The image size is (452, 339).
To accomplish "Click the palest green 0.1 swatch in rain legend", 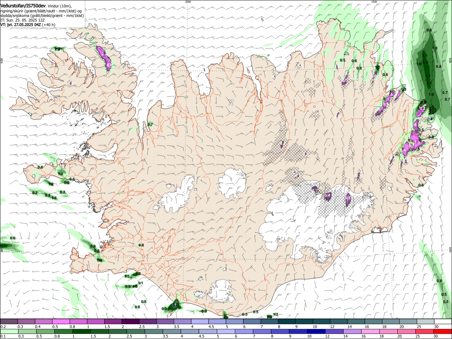I will click(9, 331).
